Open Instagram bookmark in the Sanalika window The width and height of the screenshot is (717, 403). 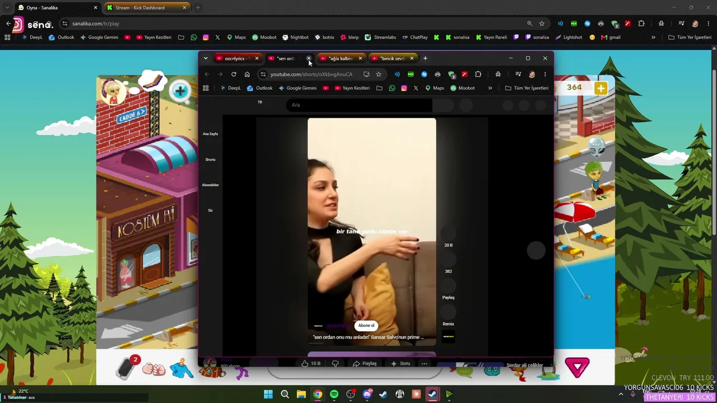pyautogui.click(x=206, y=38)
